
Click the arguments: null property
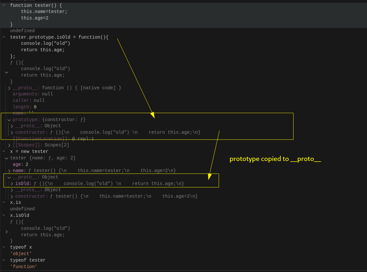pos(33,94)
